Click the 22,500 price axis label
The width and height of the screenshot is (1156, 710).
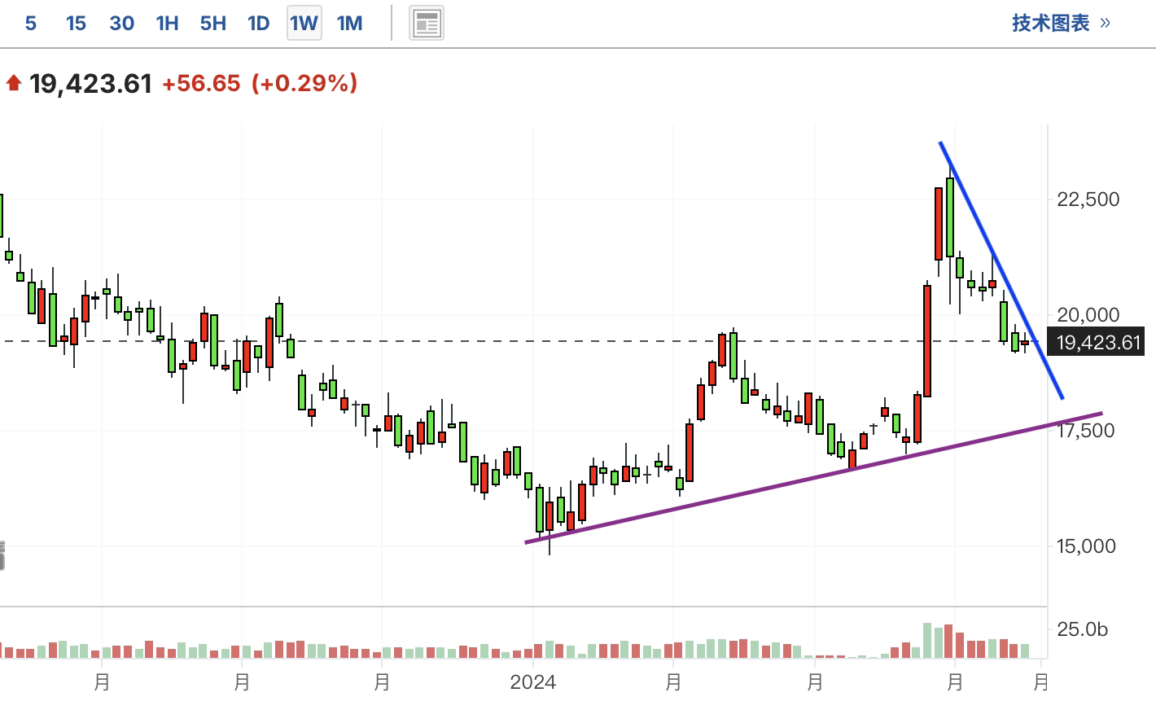tap(1088, 199)
